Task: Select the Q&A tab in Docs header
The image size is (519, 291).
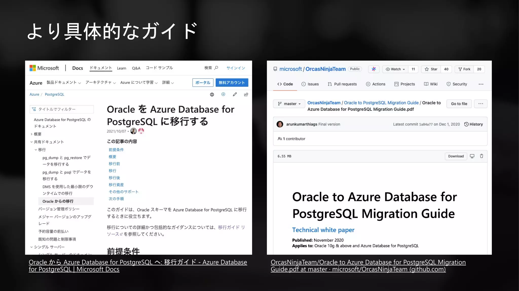Action: pos(136,68)
